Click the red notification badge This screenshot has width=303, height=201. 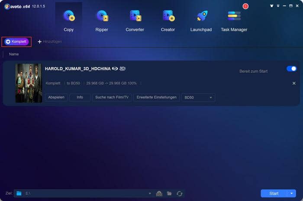click(245, 6)
